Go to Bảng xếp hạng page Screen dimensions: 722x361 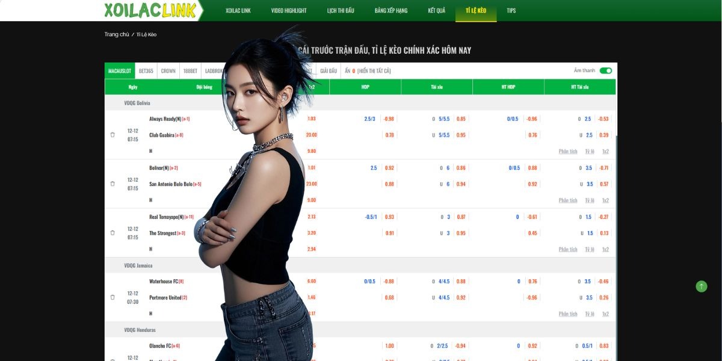point(391,11)
